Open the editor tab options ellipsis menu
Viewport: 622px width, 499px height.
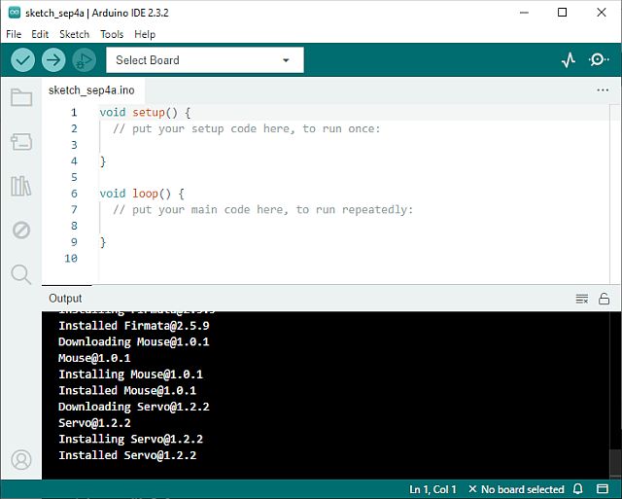tap(603, 89)
